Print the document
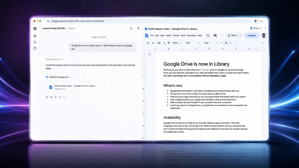The width and height of the screenshot is (299, 168). pos(159,43)
